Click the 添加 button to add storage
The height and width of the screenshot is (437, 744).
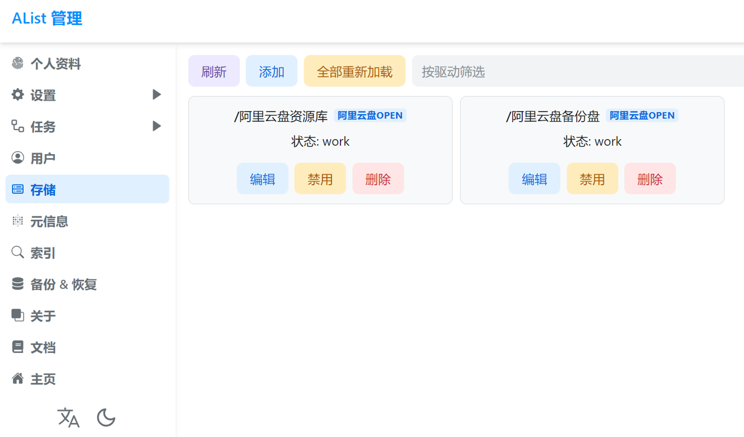[271, 71]
